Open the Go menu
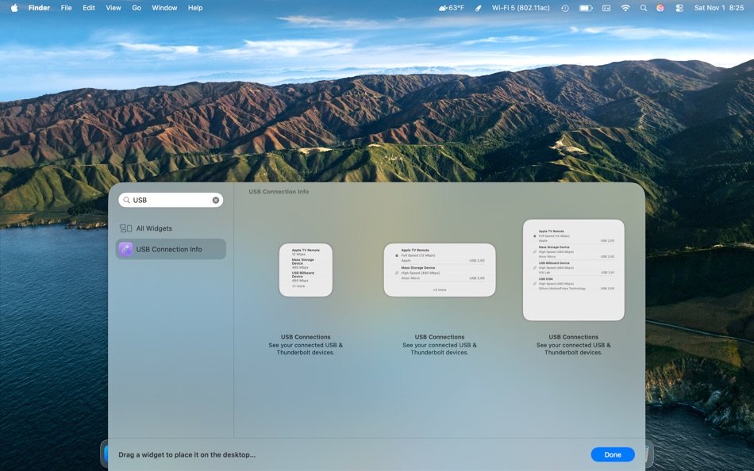Viewport: 754px width, 471px height. click(x=136, y=7)
